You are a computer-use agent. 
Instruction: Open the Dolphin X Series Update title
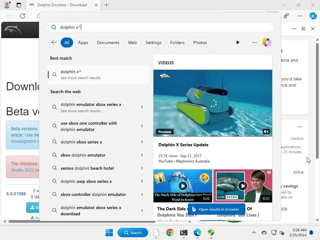point(183,145)
